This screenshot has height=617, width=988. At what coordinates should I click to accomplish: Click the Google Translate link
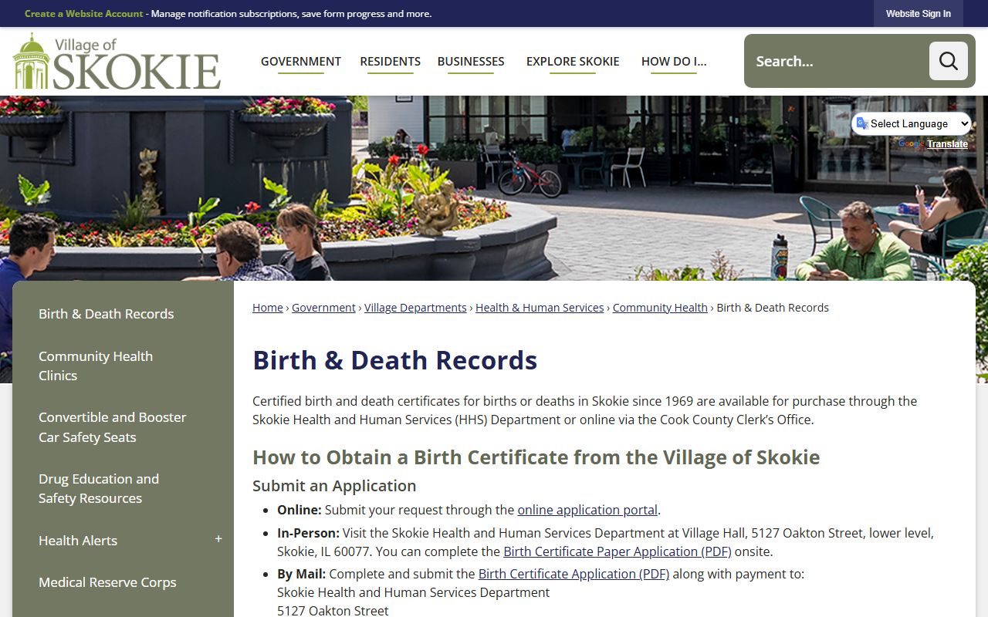pyautogui.click(x=947, y=144)
